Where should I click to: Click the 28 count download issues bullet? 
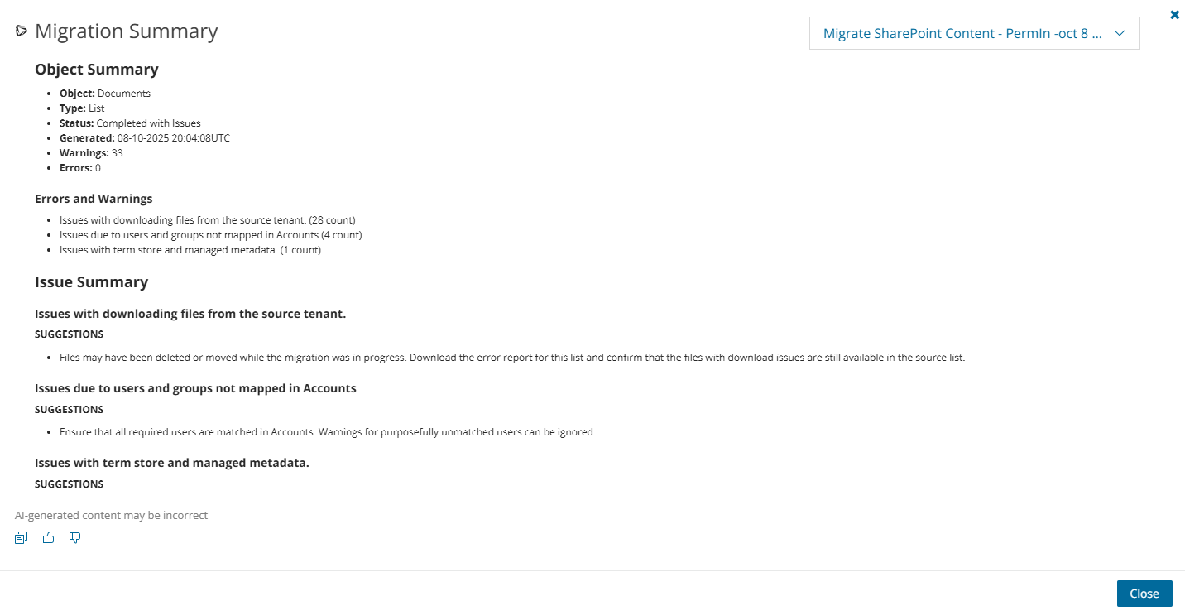click(x=207, y=220)
